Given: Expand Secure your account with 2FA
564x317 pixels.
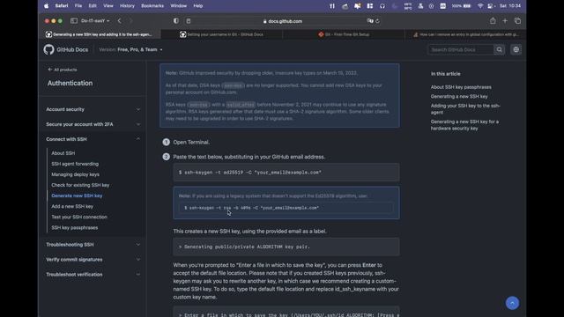Looking at the screenshot, I should pyautogui.click(x=93, y=124).
